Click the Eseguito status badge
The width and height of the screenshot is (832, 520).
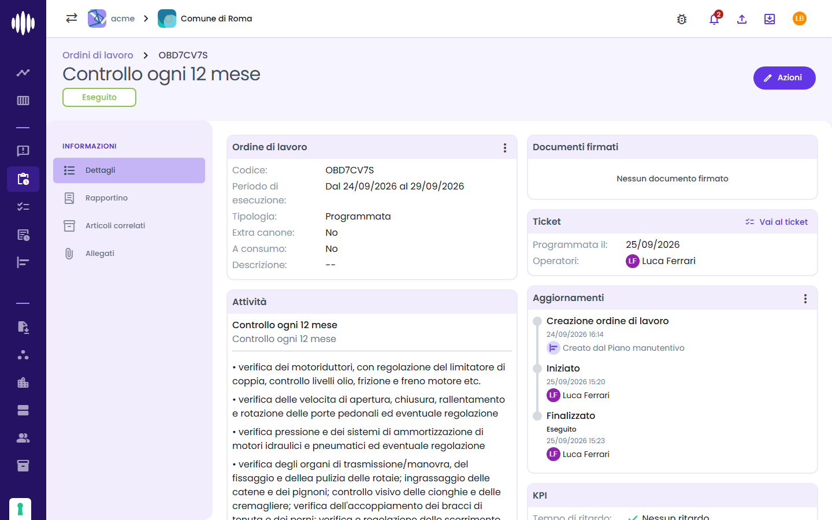(x=99, y=97)
